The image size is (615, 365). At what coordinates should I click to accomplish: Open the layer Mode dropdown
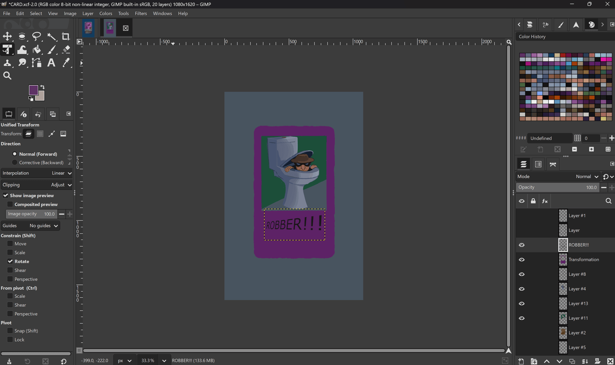pos(558,176)
